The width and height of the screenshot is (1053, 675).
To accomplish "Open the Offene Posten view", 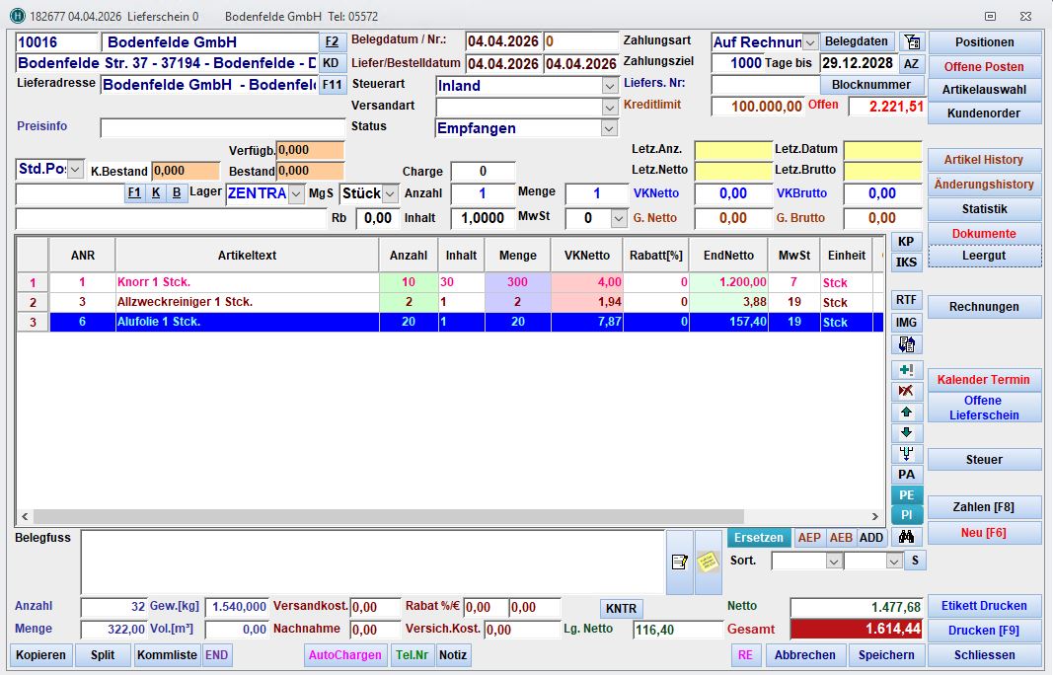I will [x=984, y=66].
